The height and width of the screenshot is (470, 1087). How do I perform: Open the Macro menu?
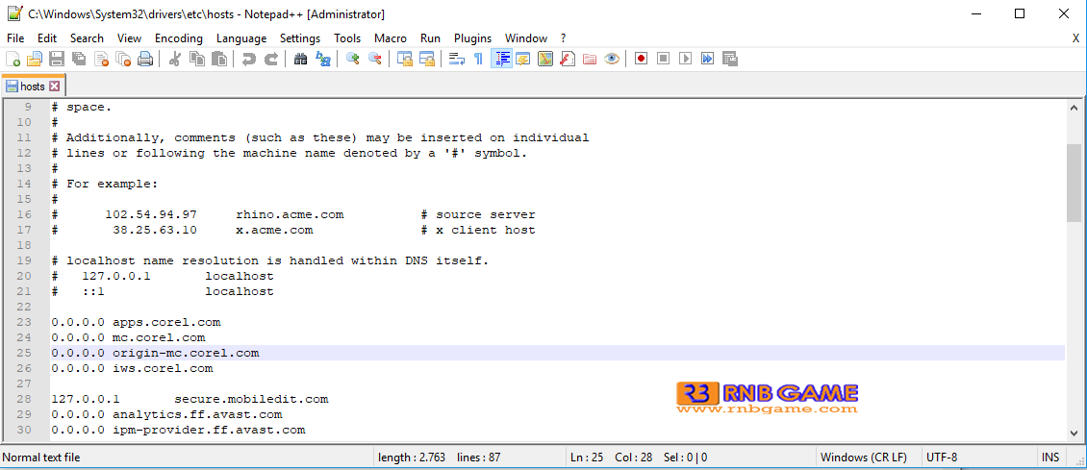tap(391, 38)
